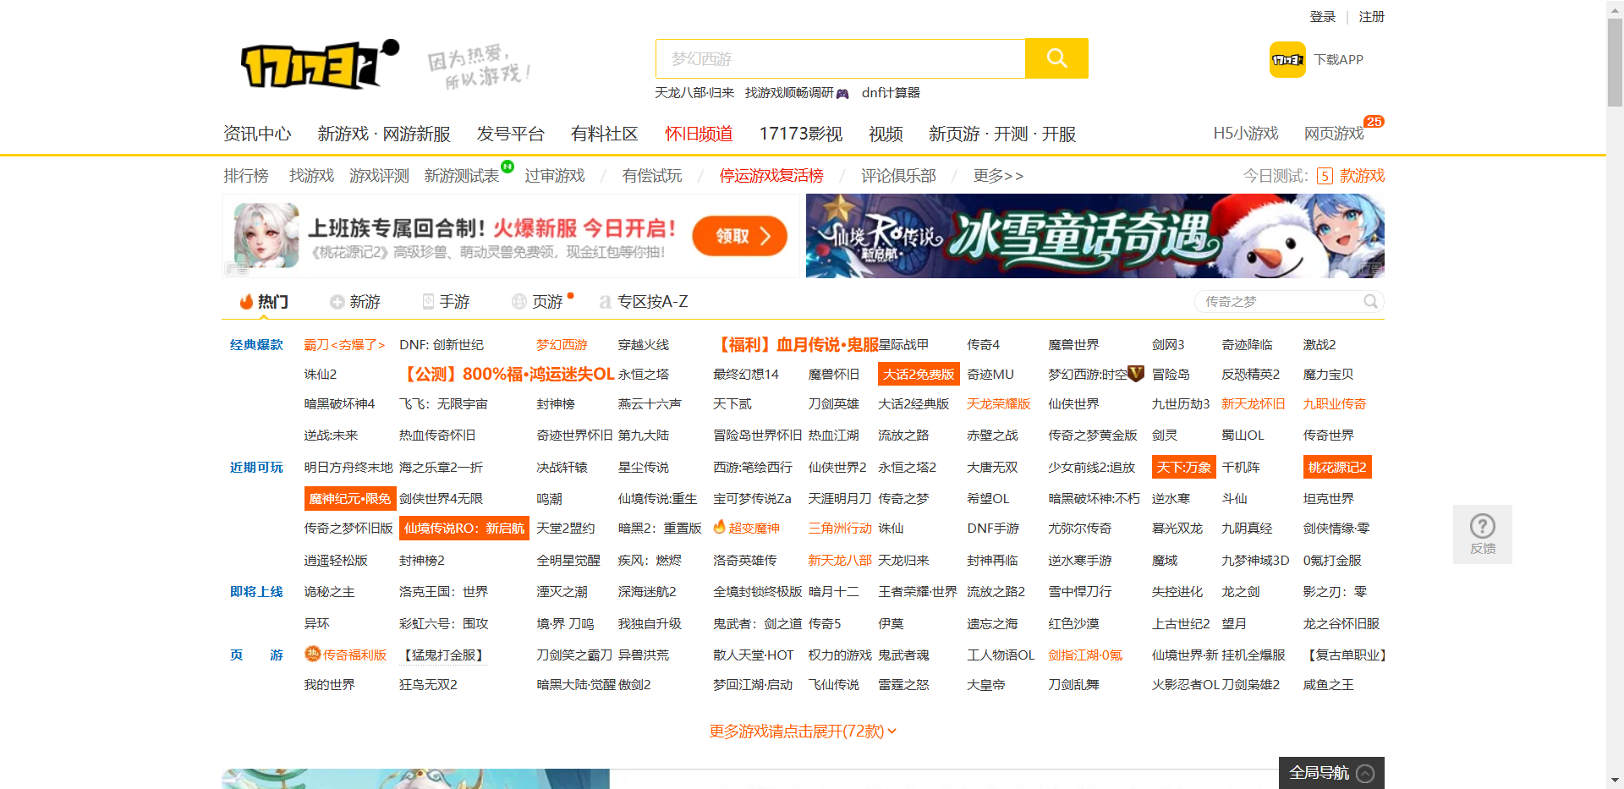Image resolution: width=1624 pixels, height=789 pixels.
Task: Click the yellow search magnifier button
Action: point(1056,58)
